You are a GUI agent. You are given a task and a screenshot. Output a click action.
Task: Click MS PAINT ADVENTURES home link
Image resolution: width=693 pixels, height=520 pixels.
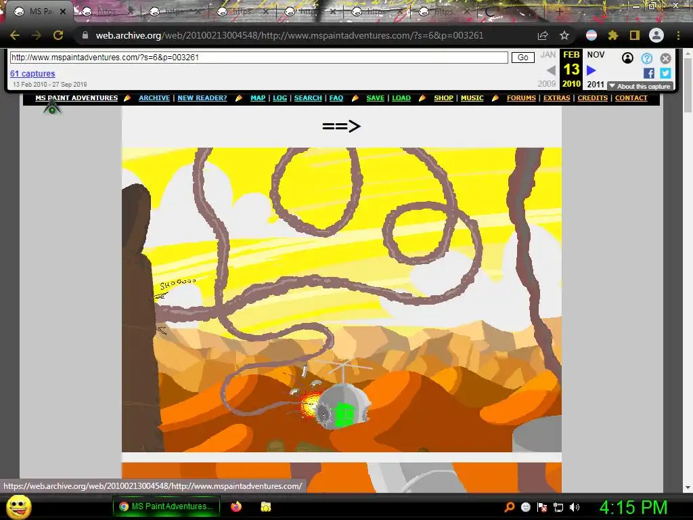pos(76,98)
